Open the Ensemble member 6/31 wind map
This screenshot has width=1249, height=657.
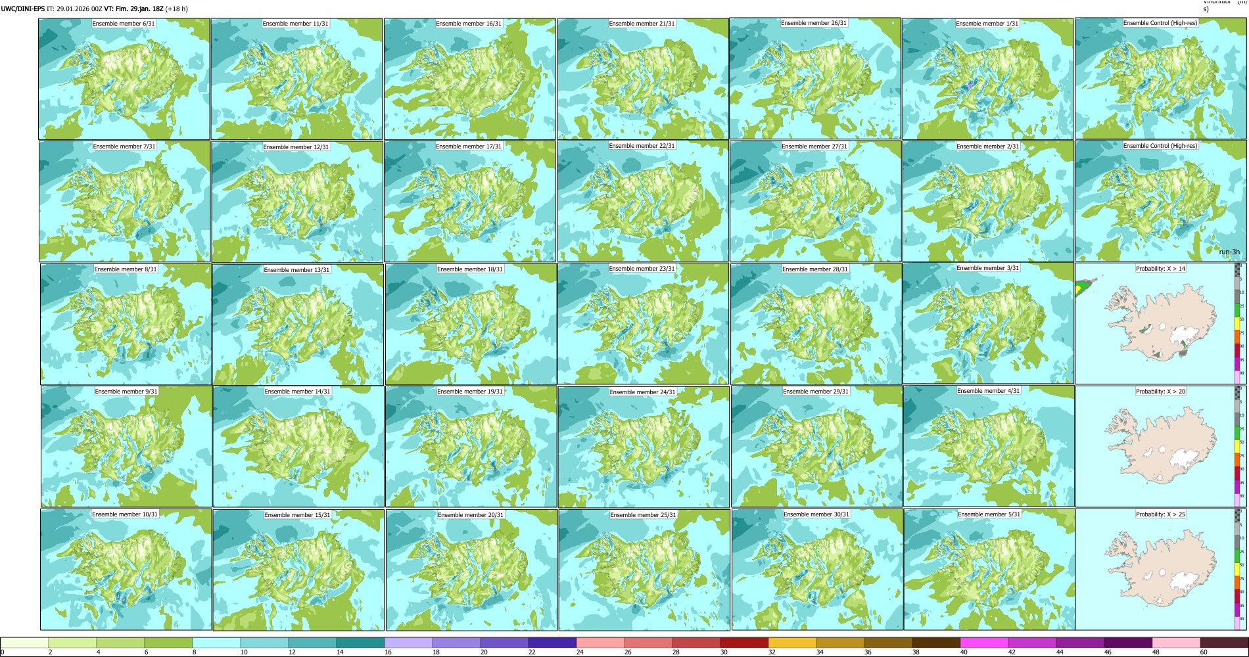pos(124,79)
